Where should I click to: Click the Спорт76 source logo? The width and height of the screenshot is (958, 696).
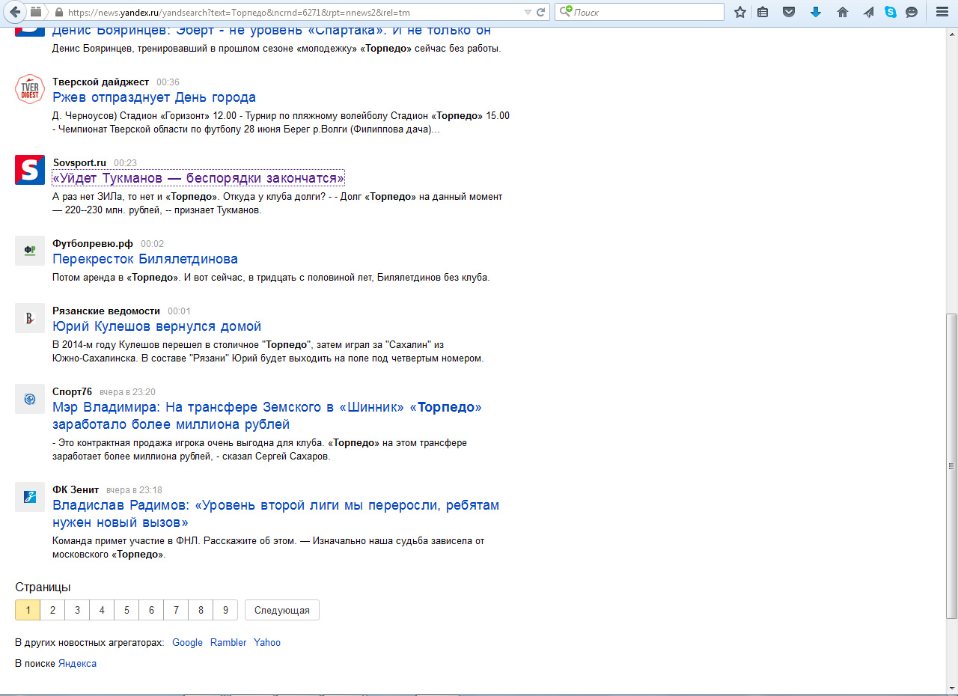pyautogui.click(x=30, y=399)
